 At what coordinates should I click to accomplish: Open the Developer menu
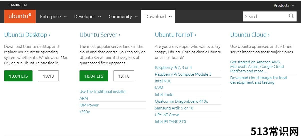click(87, 17)
